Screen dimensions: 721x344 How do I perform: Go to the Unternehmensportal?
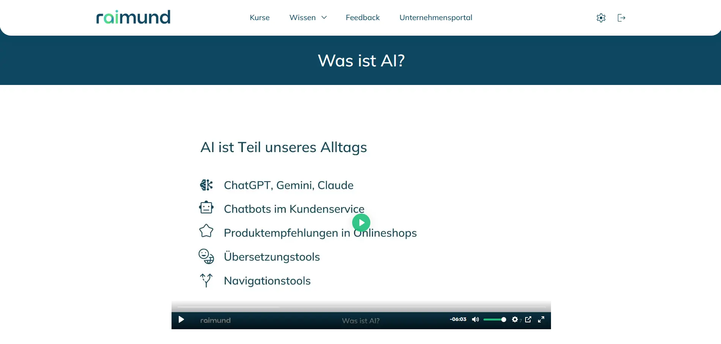coord(436,17)
